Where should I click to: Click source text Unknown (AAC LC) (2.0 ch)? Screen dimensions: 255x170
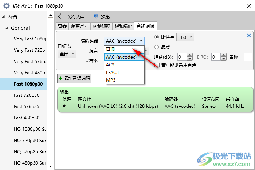(x=118, y=106)
